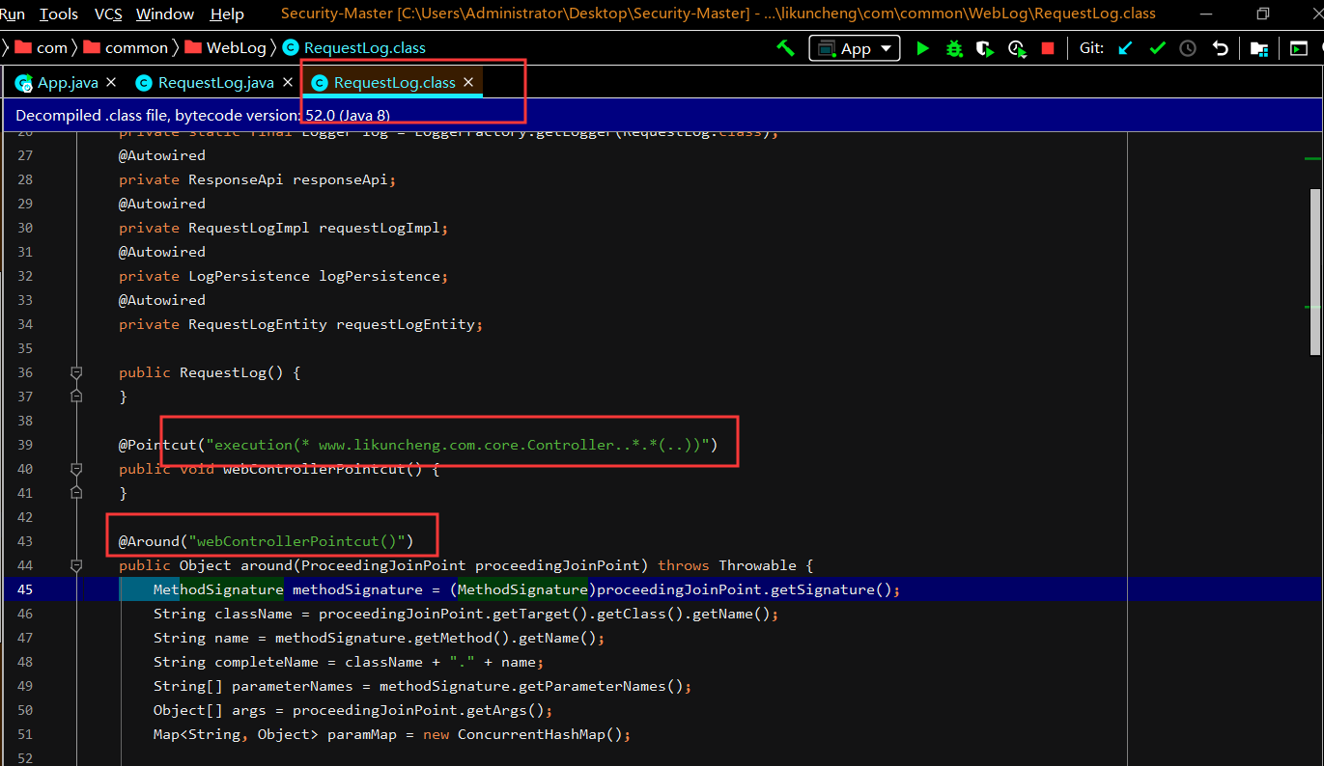Stop the process with red square

pos(1048,48)
